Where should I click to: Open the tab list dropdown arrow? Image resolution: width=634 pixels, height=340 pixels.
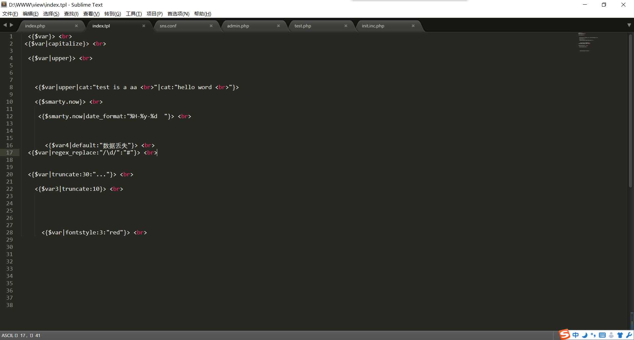tap(629, 25)
